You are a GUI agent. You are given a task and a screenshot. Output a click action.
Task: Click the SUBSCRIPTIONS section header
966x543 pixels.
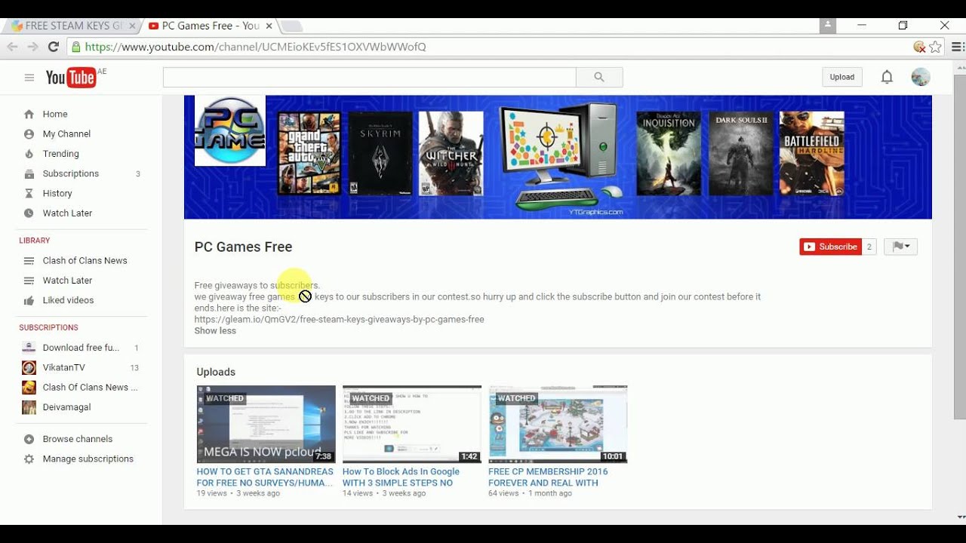pos(48,327)
